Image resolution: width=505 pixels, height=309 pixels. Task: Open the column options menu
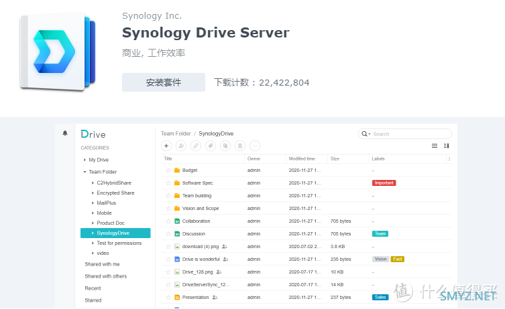click(449, 159)
